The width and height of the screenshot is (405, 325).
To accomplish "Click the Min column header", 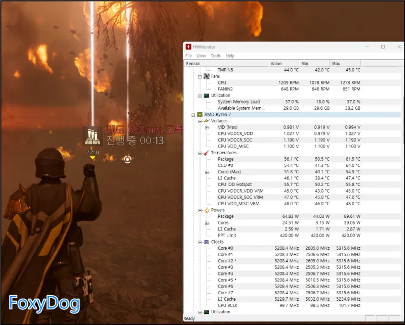I will [x=314, y=64].
